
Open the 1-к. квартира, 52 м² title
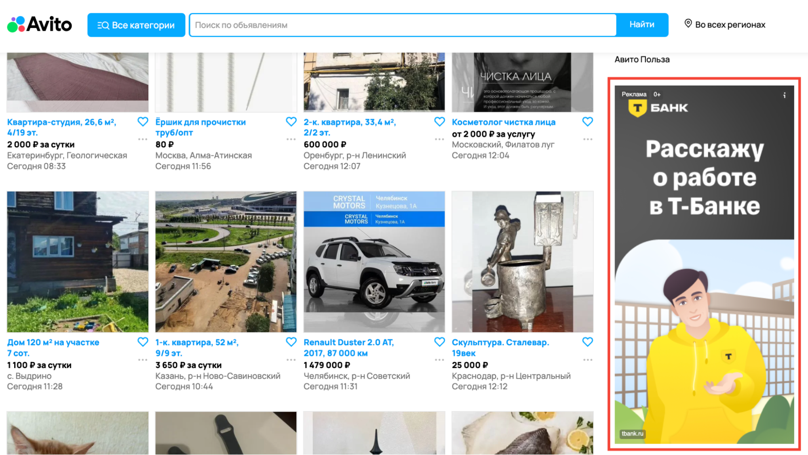[197, 348]
